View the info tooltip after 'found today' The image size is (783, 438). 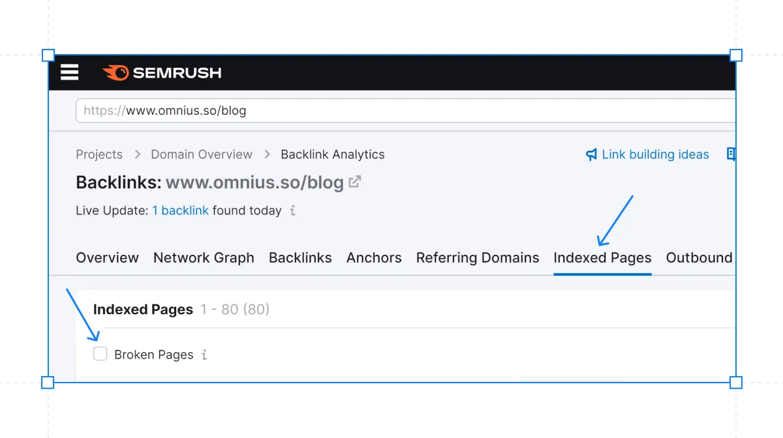click(292, 211)
